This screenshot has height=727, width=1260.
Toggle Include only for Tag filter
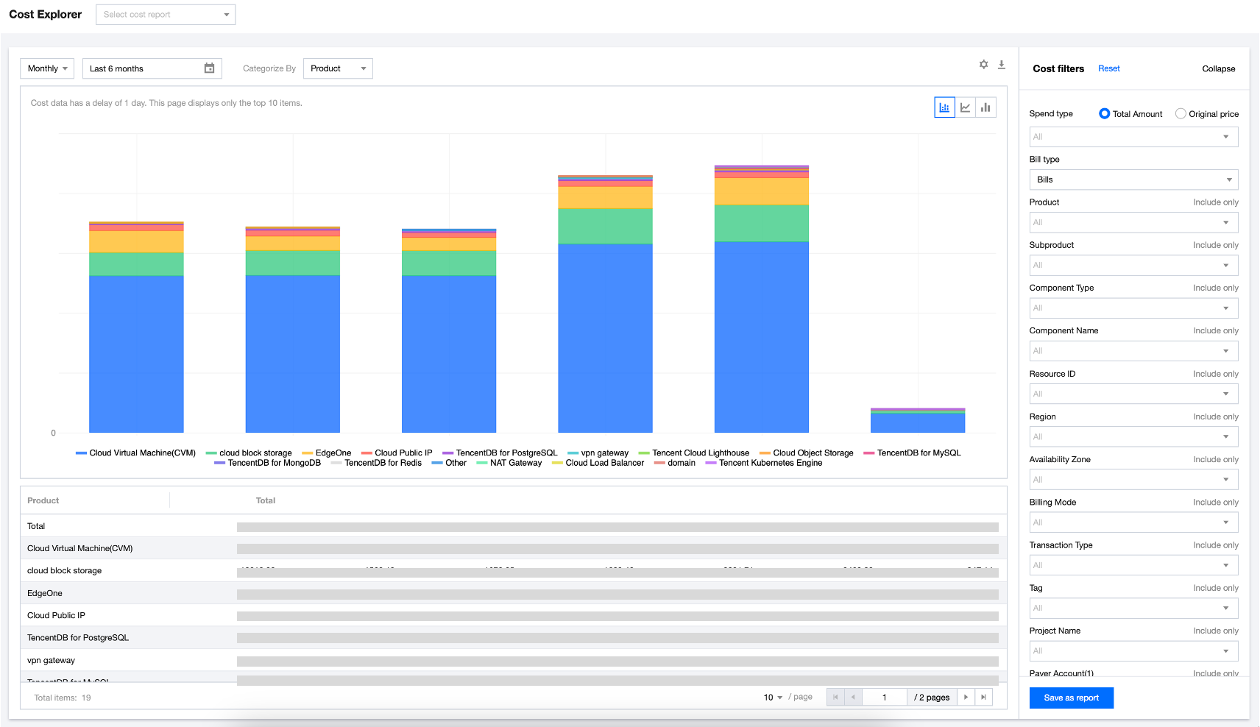(1216, 588)
